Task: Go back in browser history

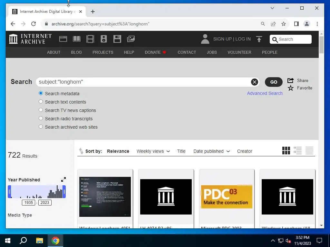Action: [13, 24]
